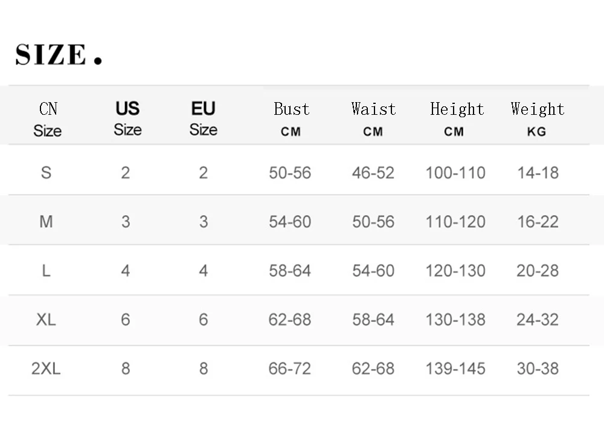Select the CN Size column header
The height and width of the screenshot is (423, 604).
pos(48,120)
